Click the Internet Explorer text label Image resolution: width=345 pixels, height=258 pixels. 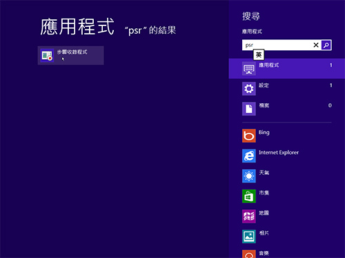tap(279, 153)
